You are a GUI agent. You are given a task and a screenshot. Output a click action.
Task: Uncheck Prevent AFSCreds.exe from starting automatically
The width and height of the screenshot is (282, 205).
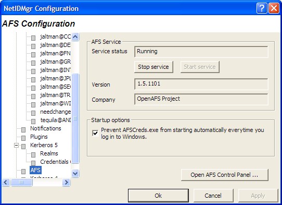click(95, 133)
